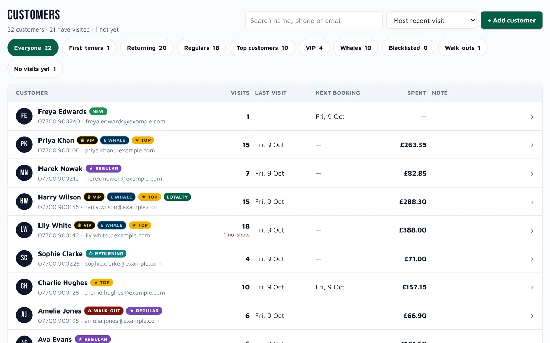Click the NEW badge beside Freya Edwards
The height and width of the screenshot is (343, 550).
98,111
